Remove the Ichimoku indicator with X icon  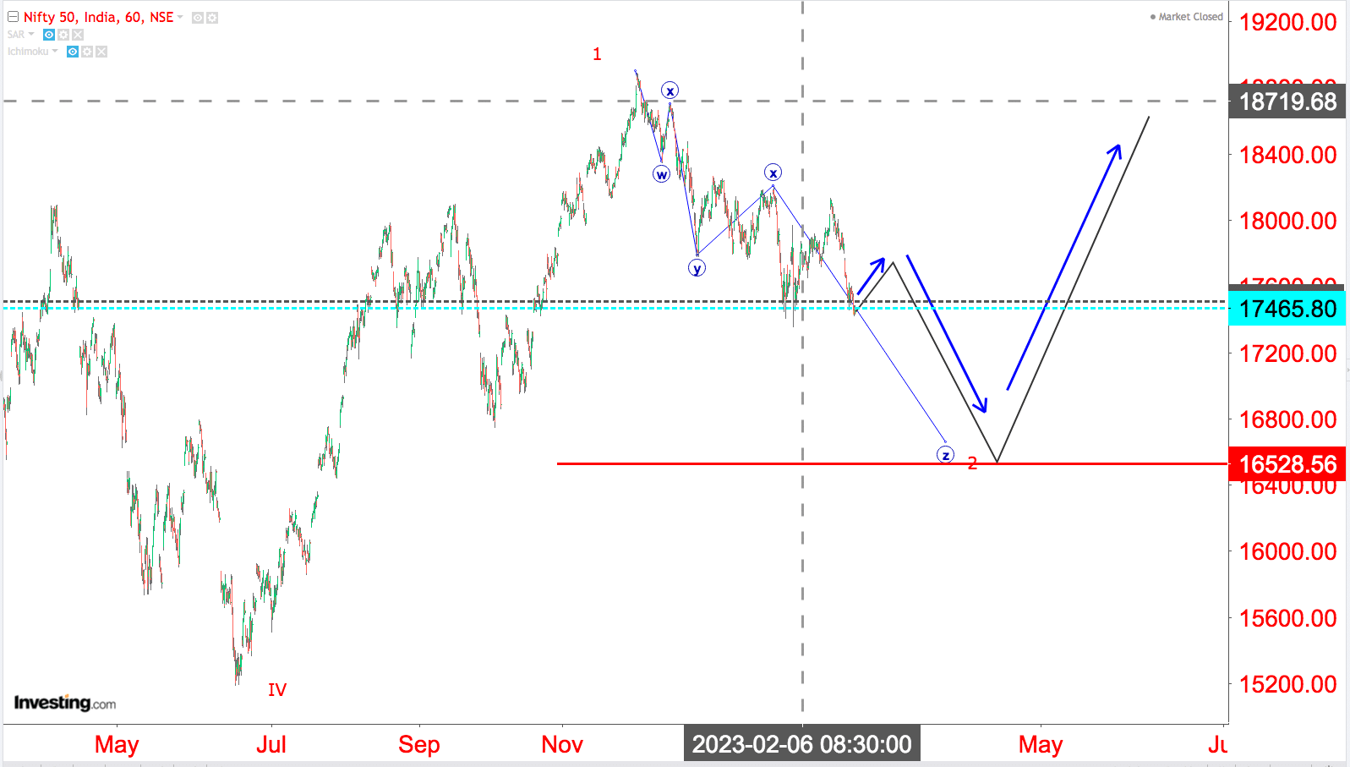[x=101, y=52]
